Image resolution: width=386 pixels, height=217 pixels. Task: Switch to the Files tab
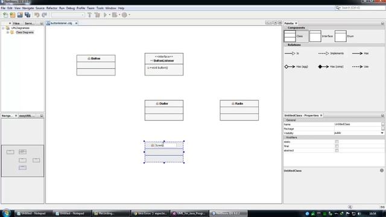(16, 24)
